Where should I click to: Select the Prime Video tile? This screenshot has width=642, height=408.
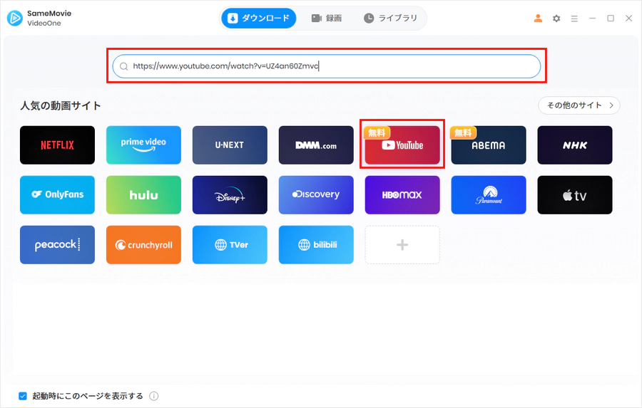click(143, 145)
